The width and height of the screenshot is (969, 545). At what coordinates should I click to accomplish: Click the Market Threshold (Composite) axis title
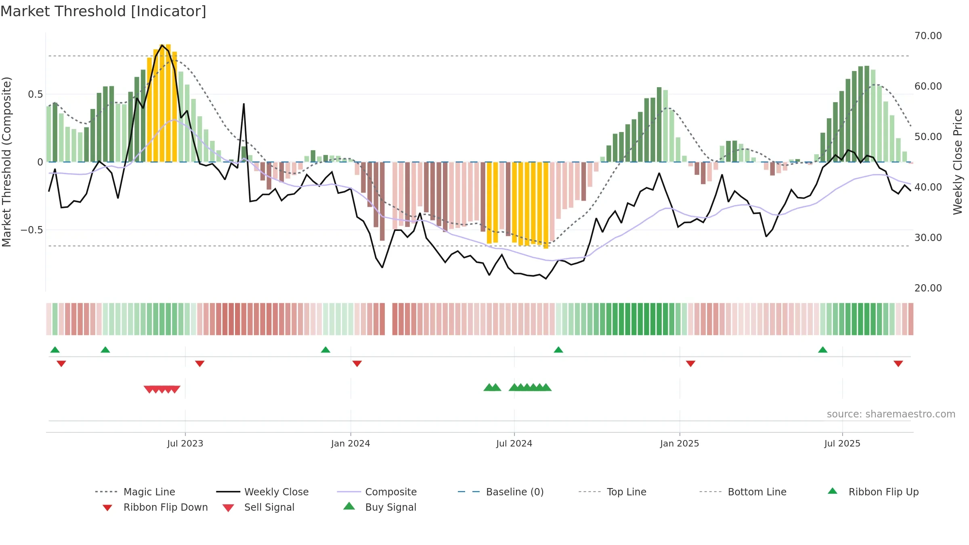(x=6, y=162)
